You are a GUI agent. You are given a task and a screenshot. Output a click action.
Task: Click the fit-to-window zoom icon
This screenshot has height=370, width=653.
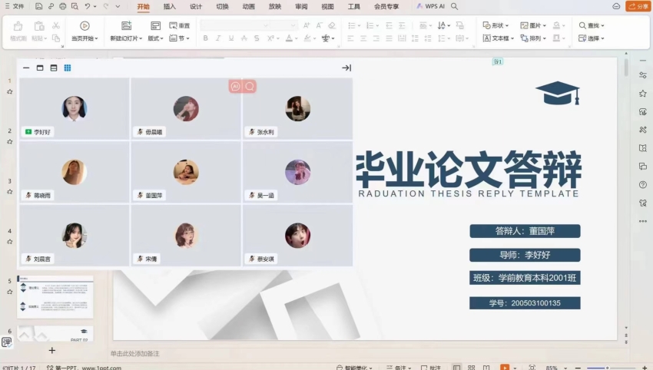532,368
